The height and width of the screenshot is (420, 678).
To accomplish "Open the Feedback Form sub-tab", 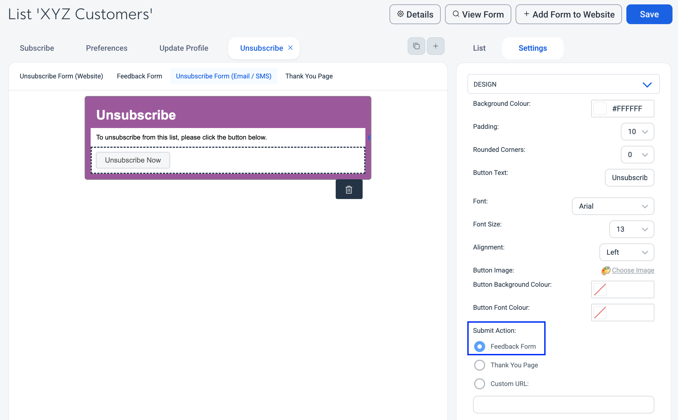I will pos(140,76).
